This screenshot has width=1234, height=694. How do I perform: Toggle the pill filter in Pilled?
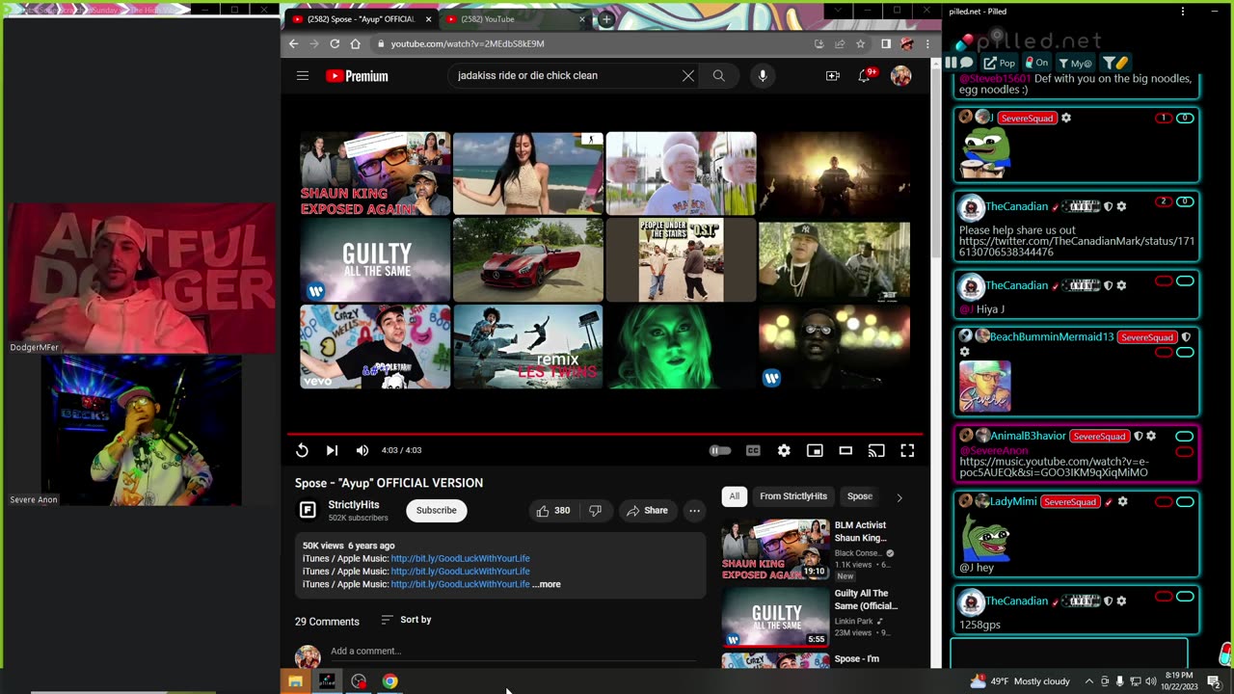pyautogui.click(x=1113, y=63)
